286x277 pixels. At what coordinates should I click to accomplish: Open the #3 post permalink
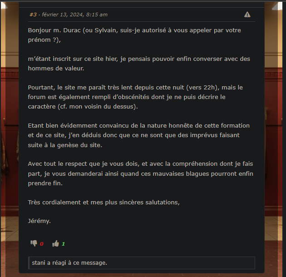[x=33, y=15]
